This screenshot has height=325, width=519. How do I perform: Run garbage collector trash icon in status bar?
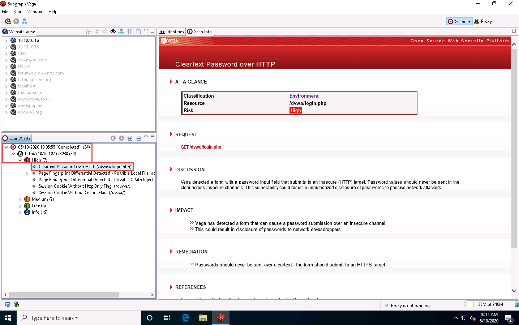pyautogui.click(x=516, y=304)
